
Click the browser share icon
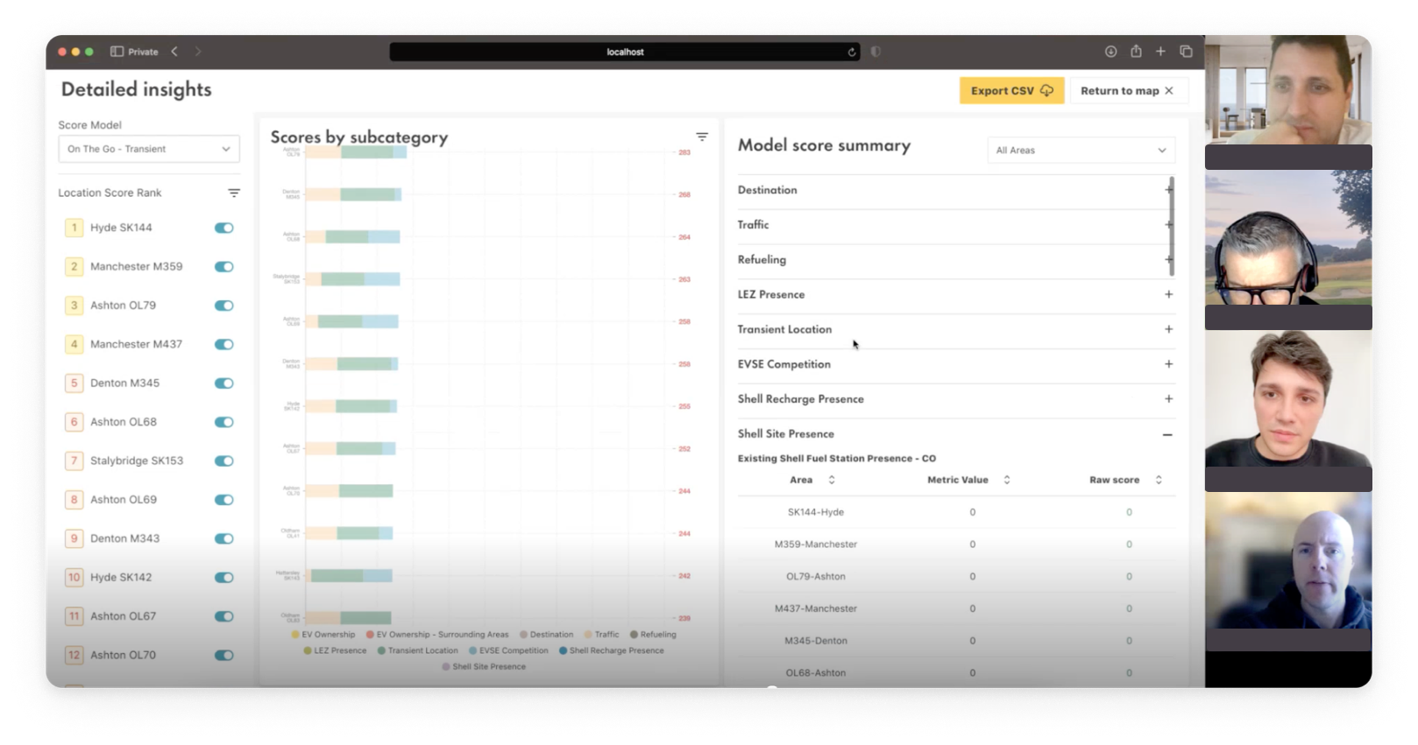point(1136,52)
